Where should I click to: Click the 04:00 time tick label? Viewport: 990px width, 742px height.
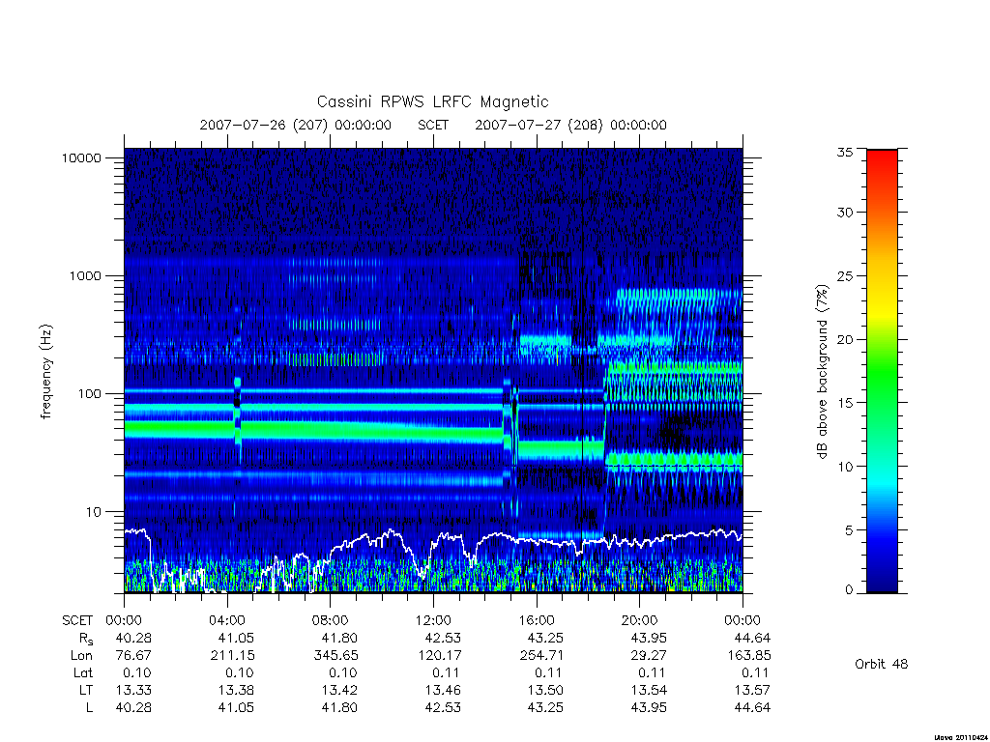[226, 621]
